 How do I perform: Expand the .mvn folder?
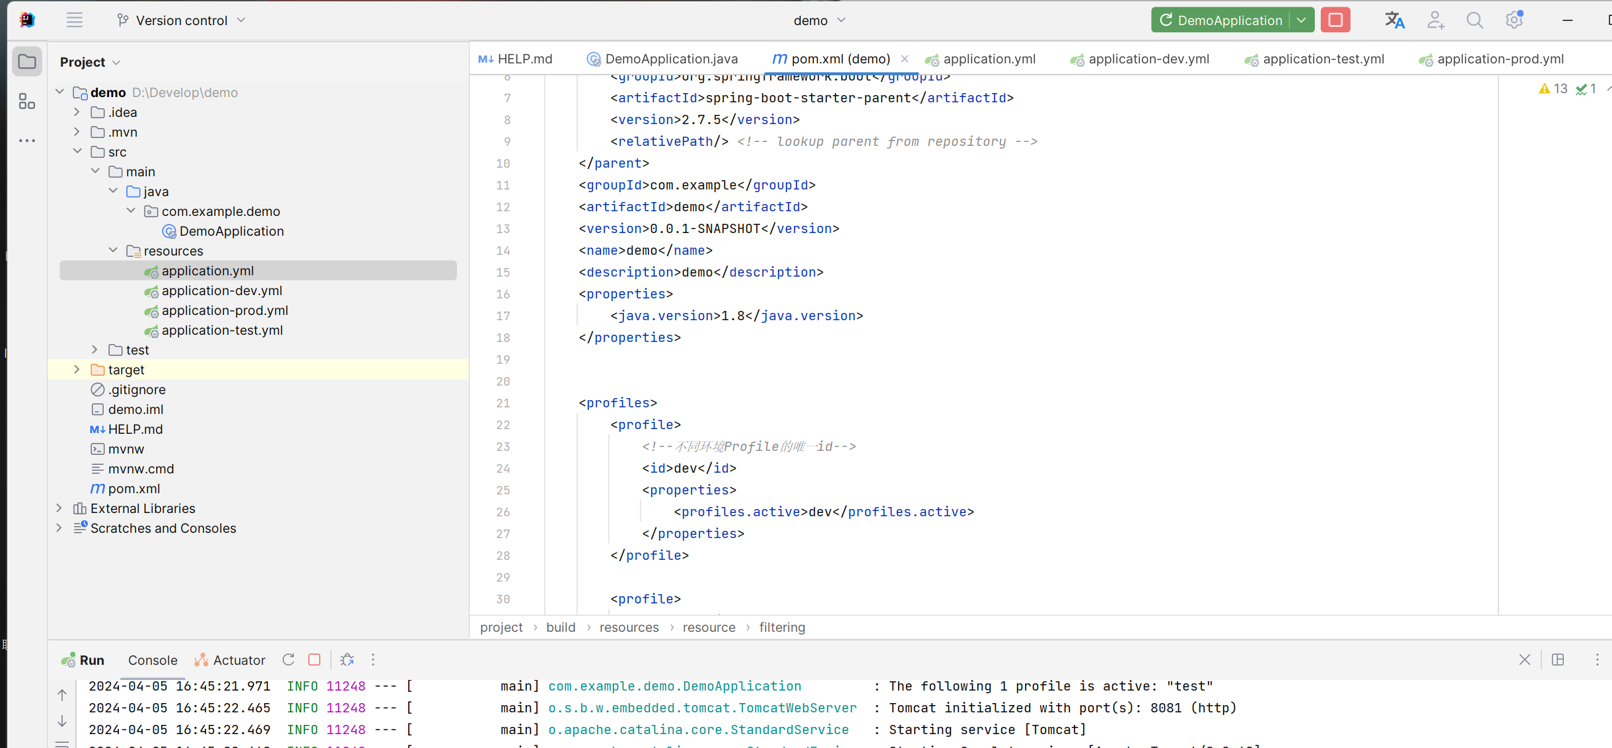(x=77, y=131)
